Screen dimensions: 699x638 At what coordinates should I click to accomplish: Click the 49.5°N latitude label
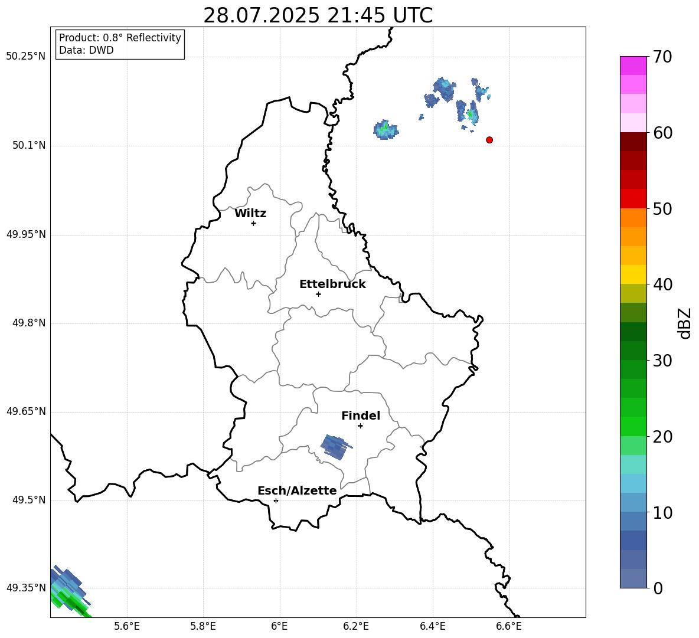29,500
